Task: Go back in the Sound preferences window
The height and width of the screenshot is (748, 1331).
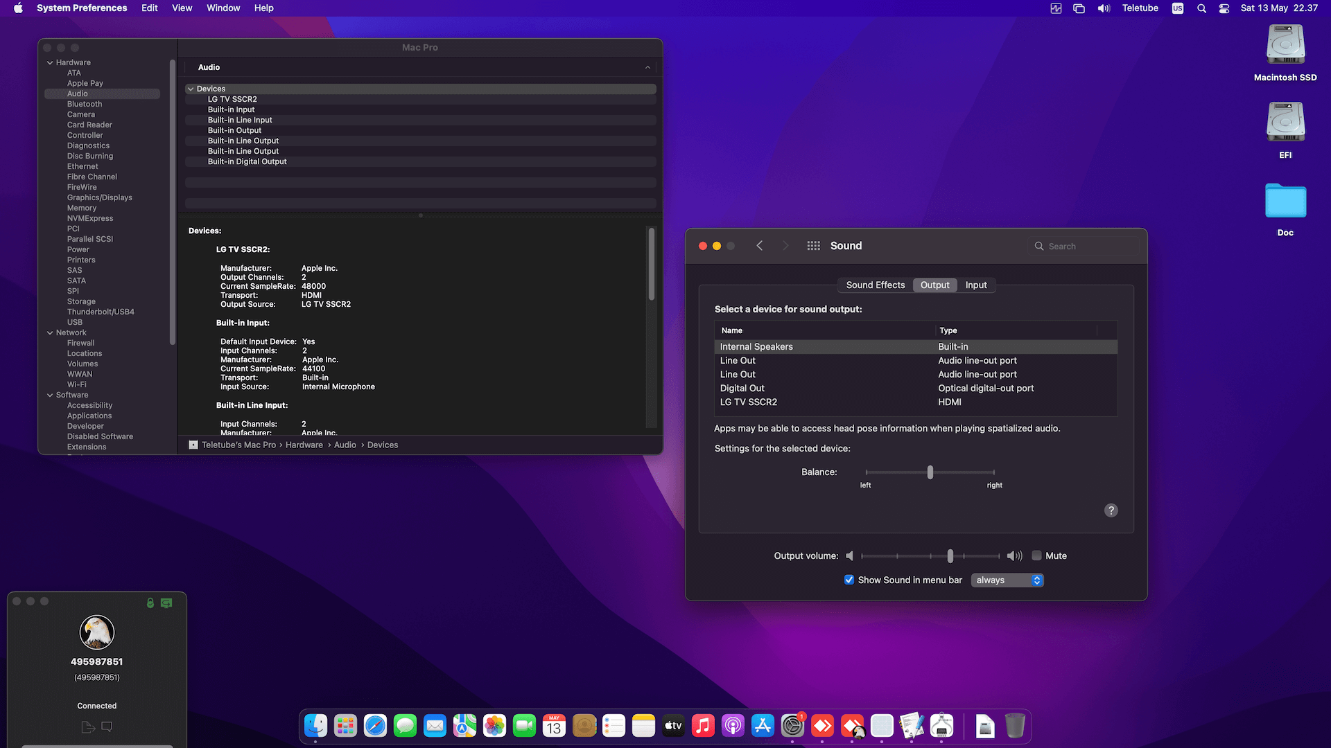Action: pyautogui.click(x=760, y=246)
